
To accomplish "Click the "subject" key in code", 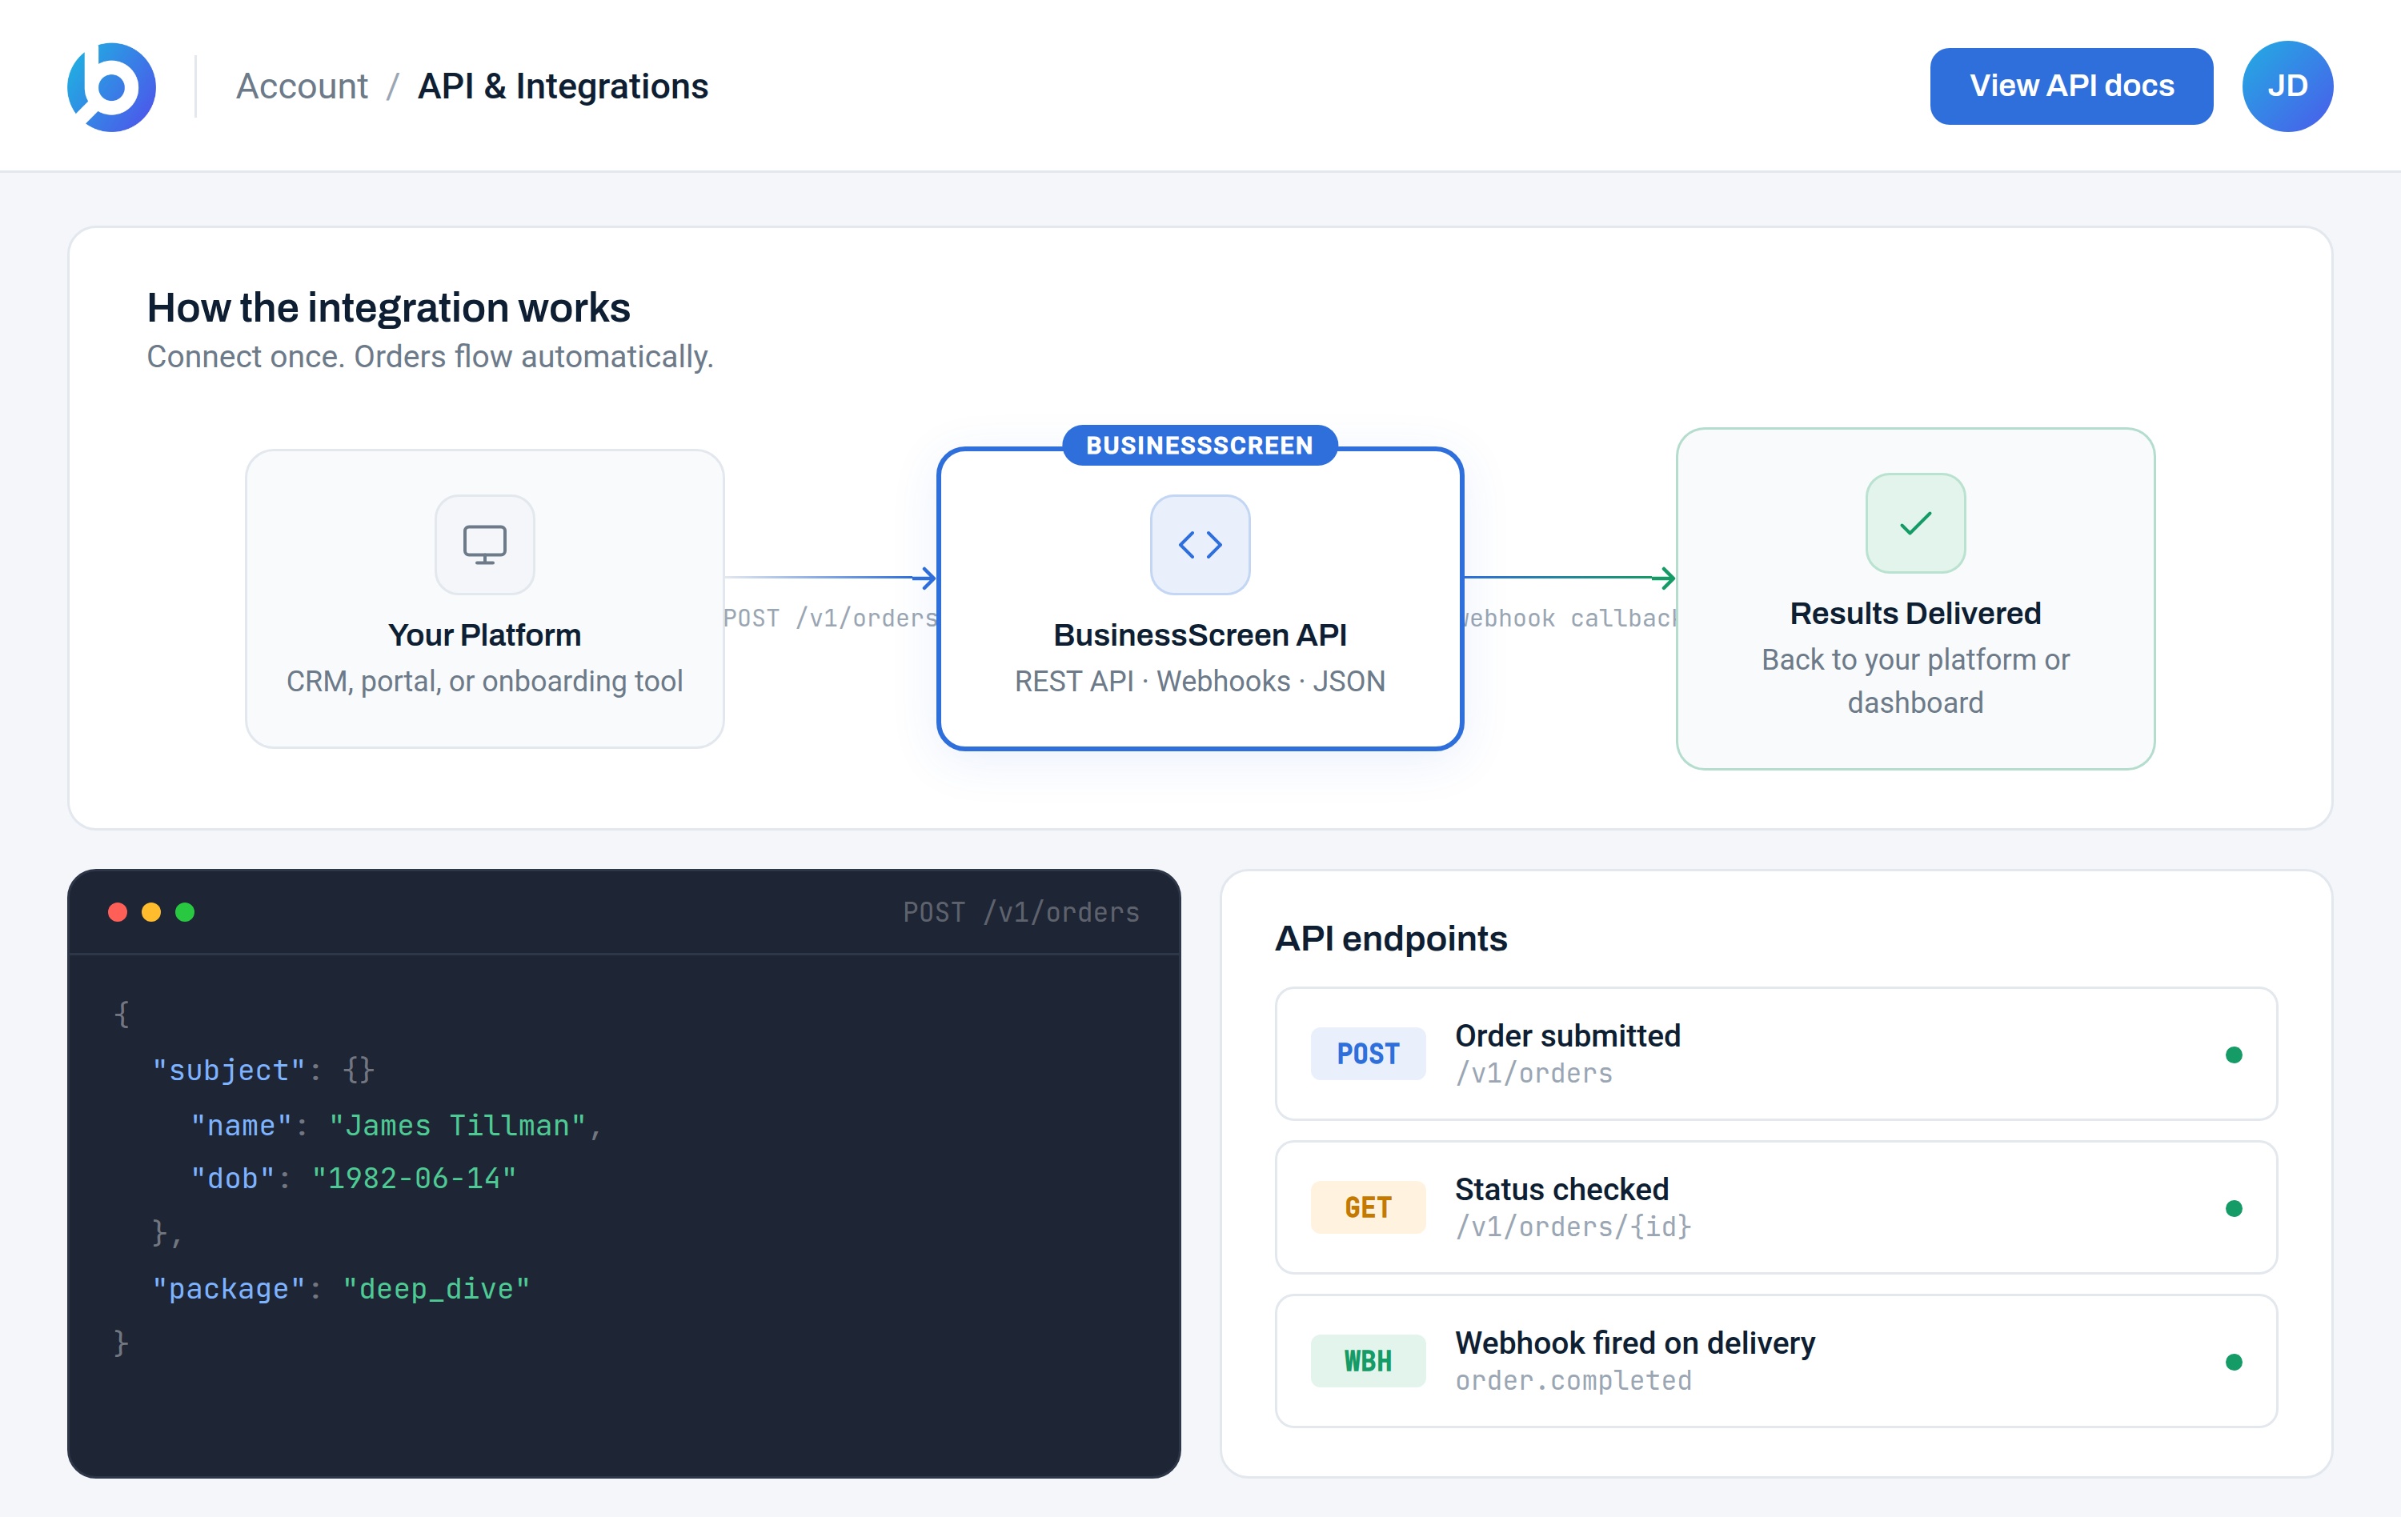I will coord(228,1071).
